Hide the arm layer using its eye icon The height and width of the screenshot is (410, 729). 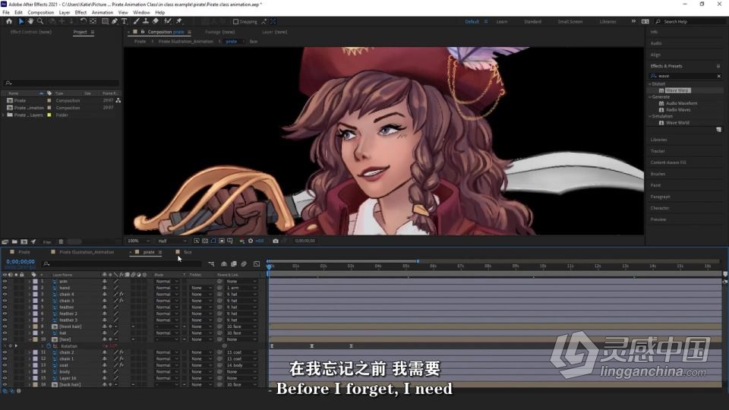pos(5,281)
